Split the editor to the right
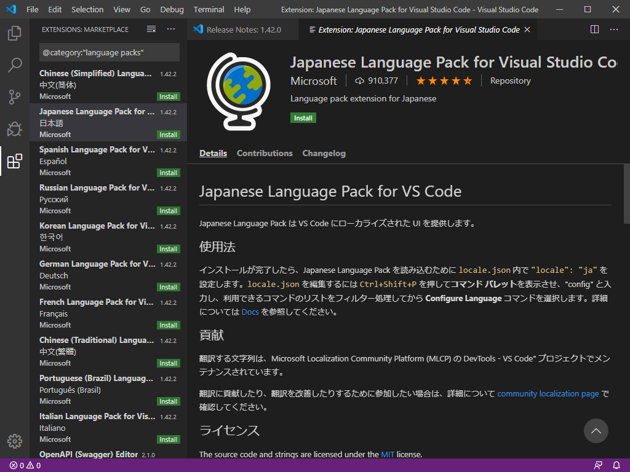The image size is (630, 472). [595, 29]
